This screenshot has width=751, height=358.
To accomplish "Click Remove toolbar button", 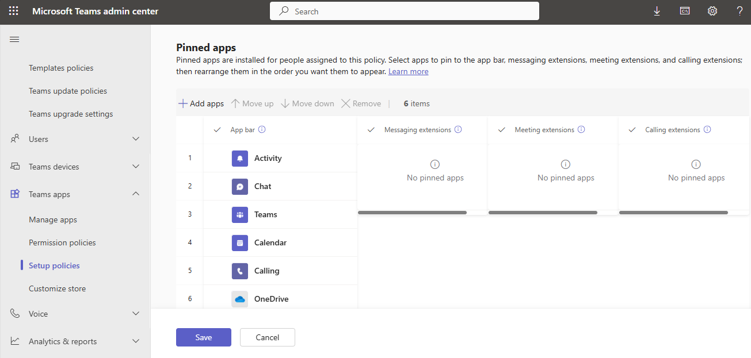I will [361, 103].
